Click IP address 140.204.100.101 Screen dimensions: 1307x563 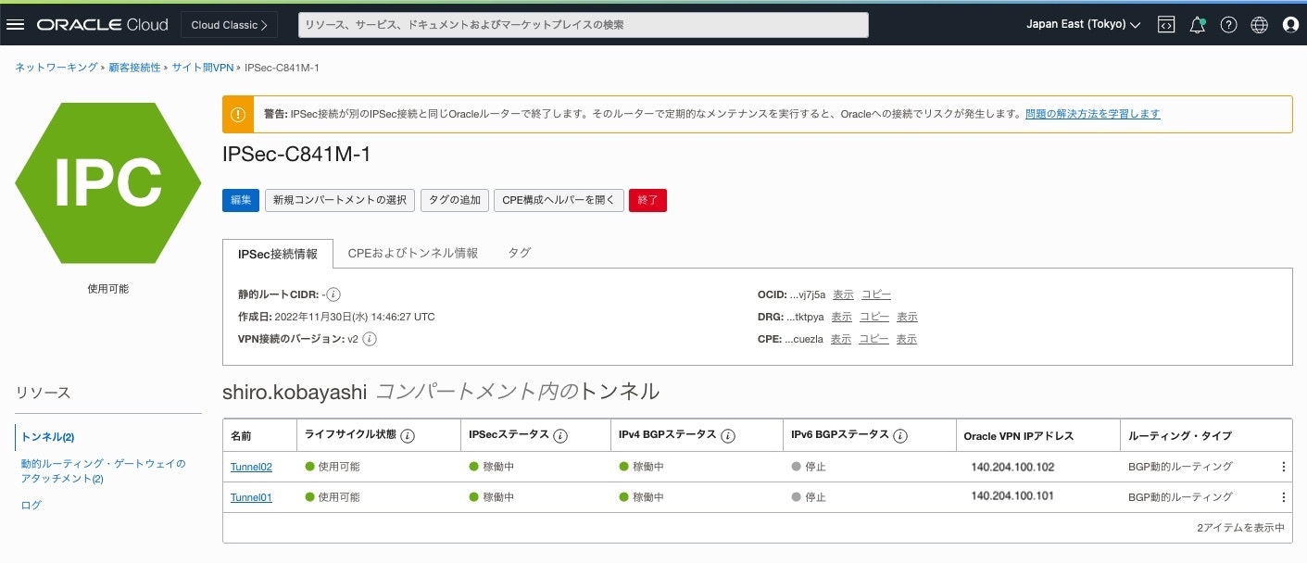pyautogui.click(x=1012, y=497)
